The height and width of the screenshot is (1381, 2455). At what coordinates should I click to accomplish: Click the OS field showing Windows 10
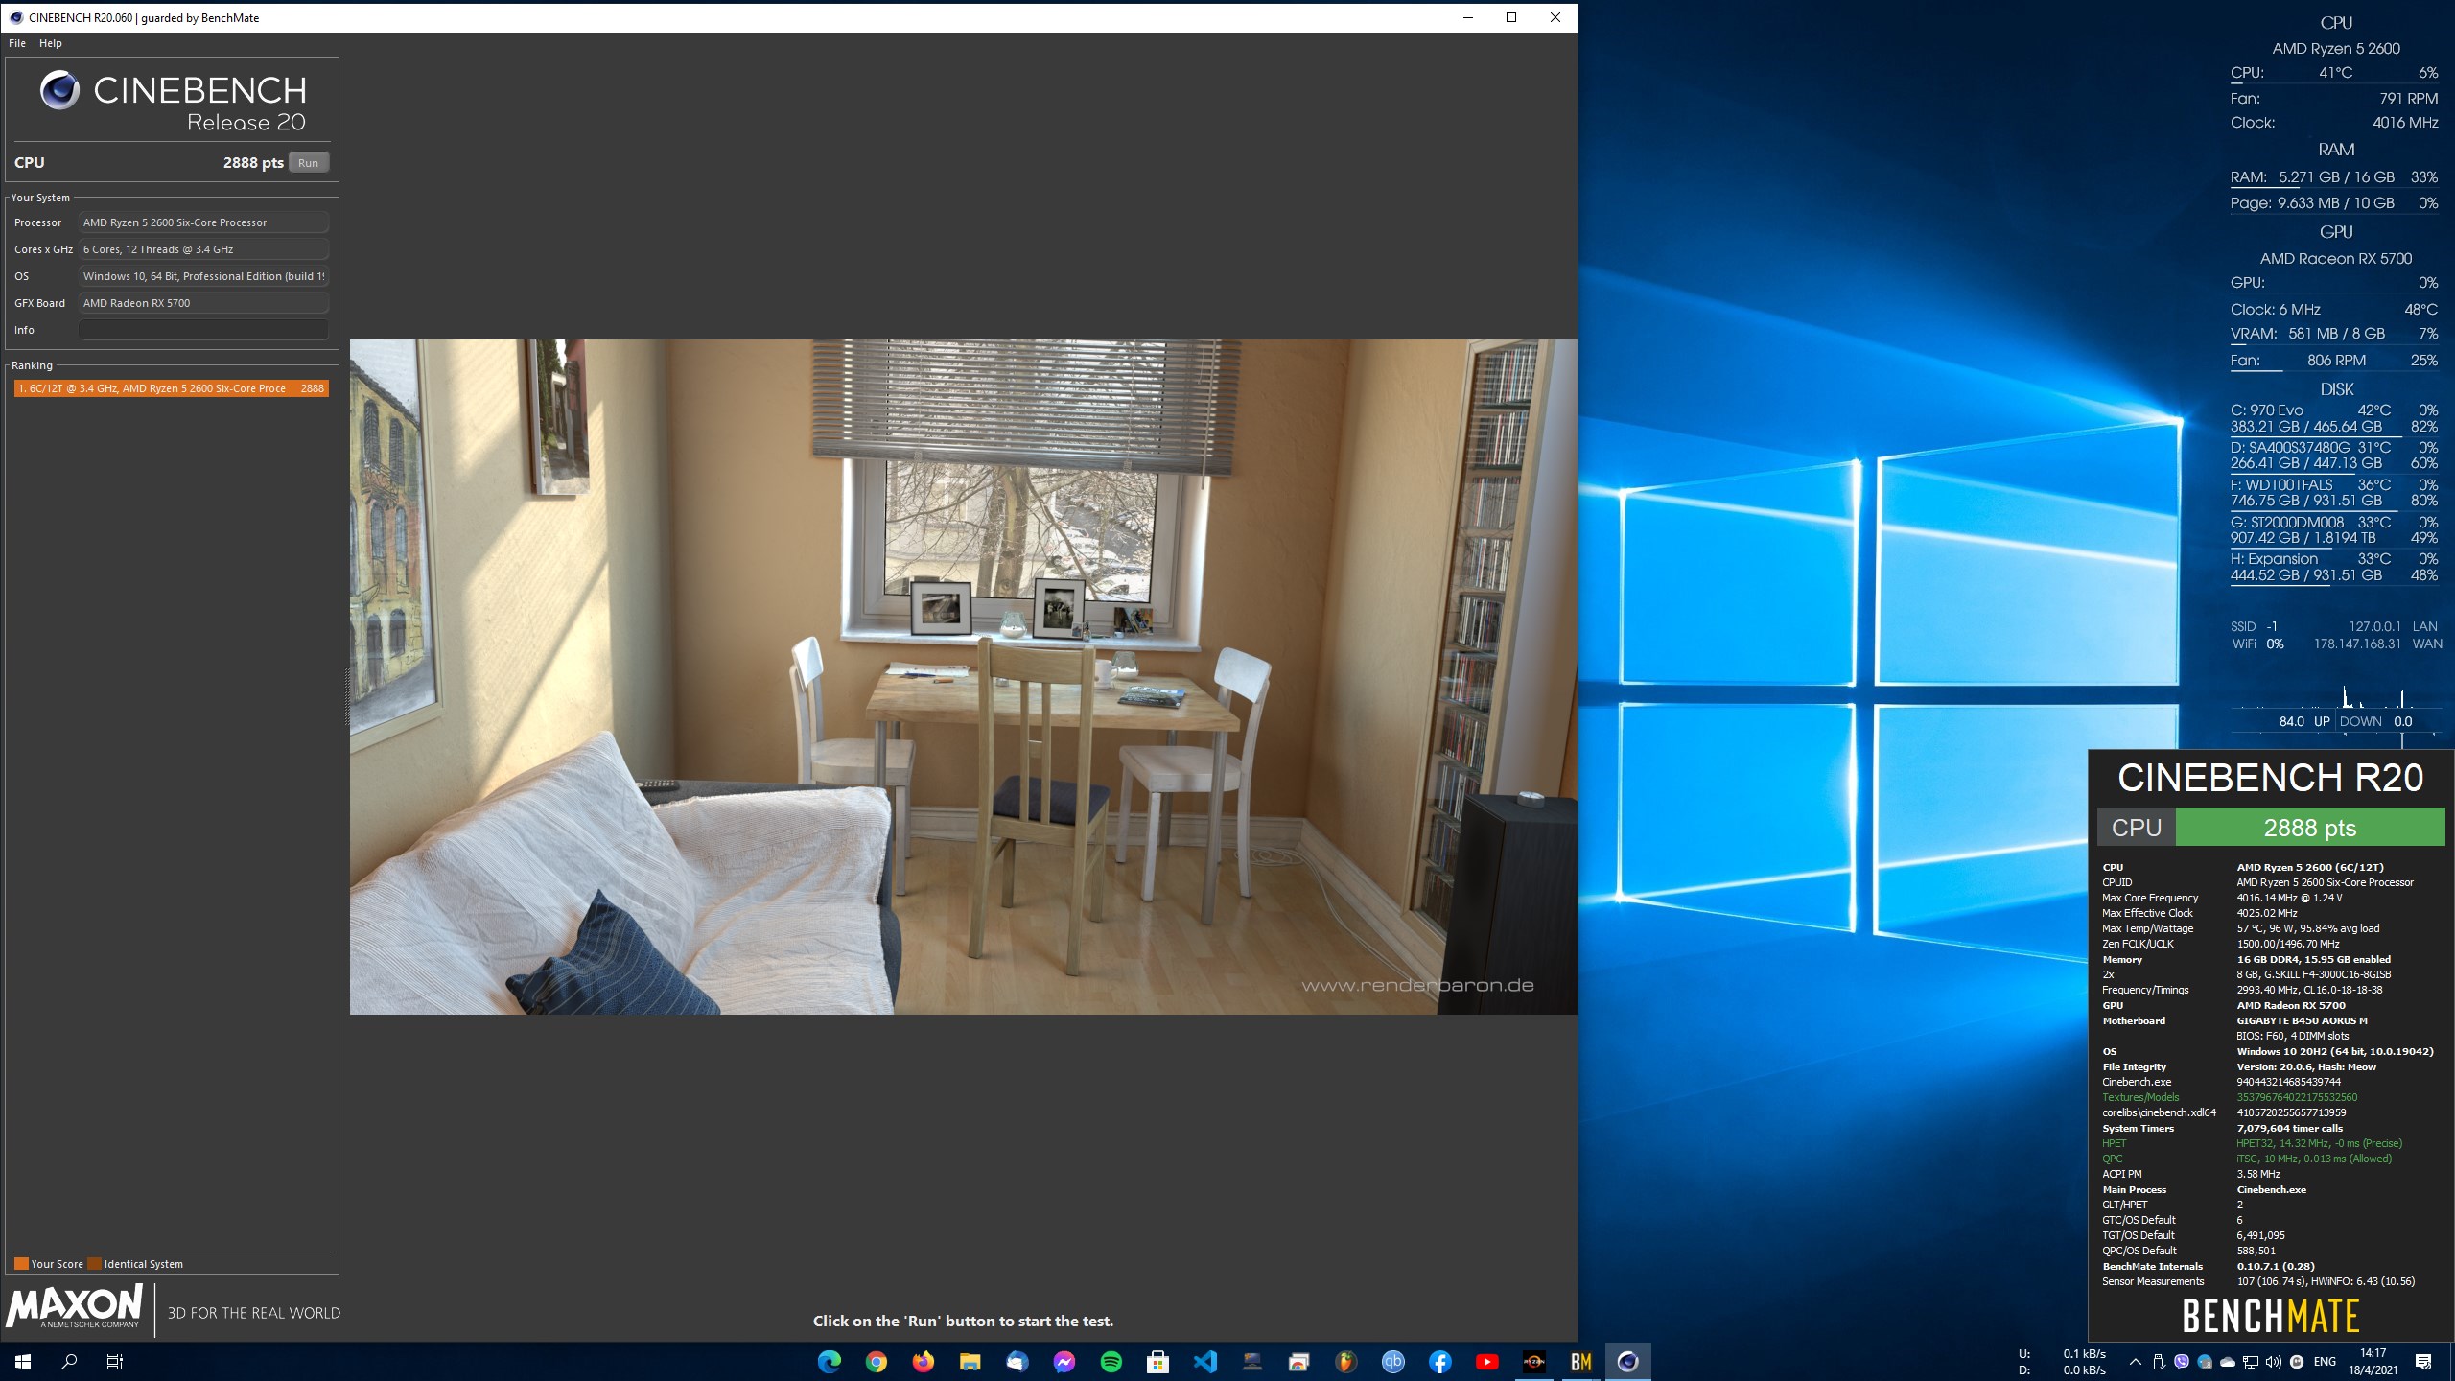(203, 276)
